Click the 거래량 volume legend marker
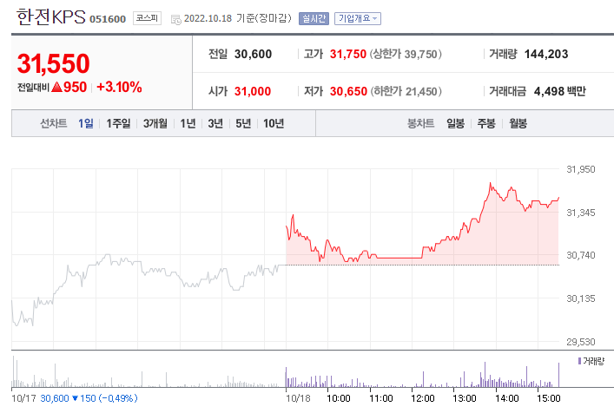This screenshot has height=413, width=614. 579,361
